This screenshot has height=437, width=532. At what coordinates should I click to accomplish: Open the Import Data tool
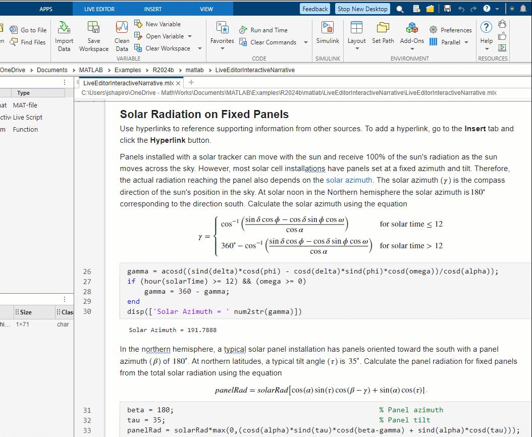coord(64,35)
